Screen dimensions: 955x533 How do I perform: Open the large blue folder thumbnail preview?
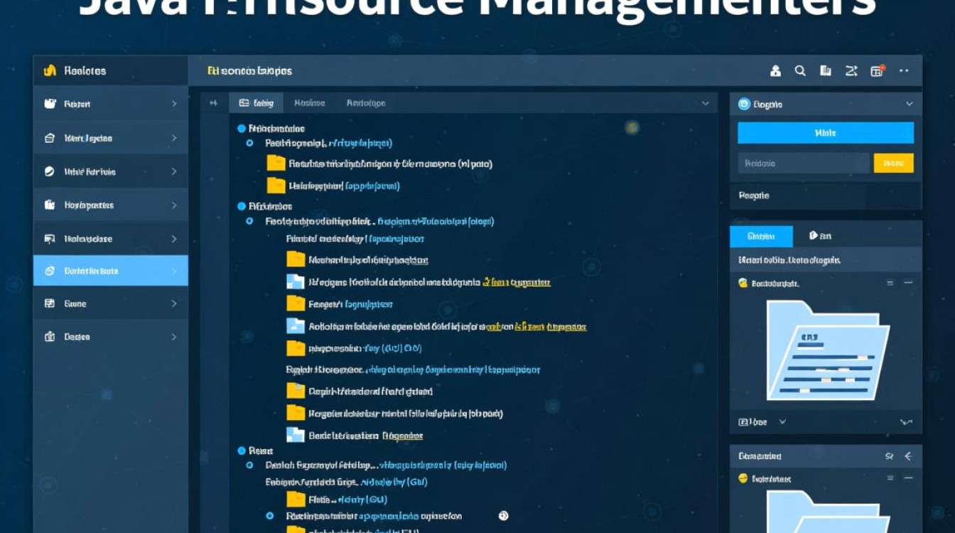(826, 350)
